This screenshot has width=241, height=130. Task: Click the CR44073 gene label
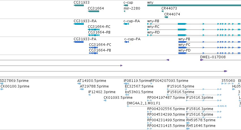pos(169,8)
